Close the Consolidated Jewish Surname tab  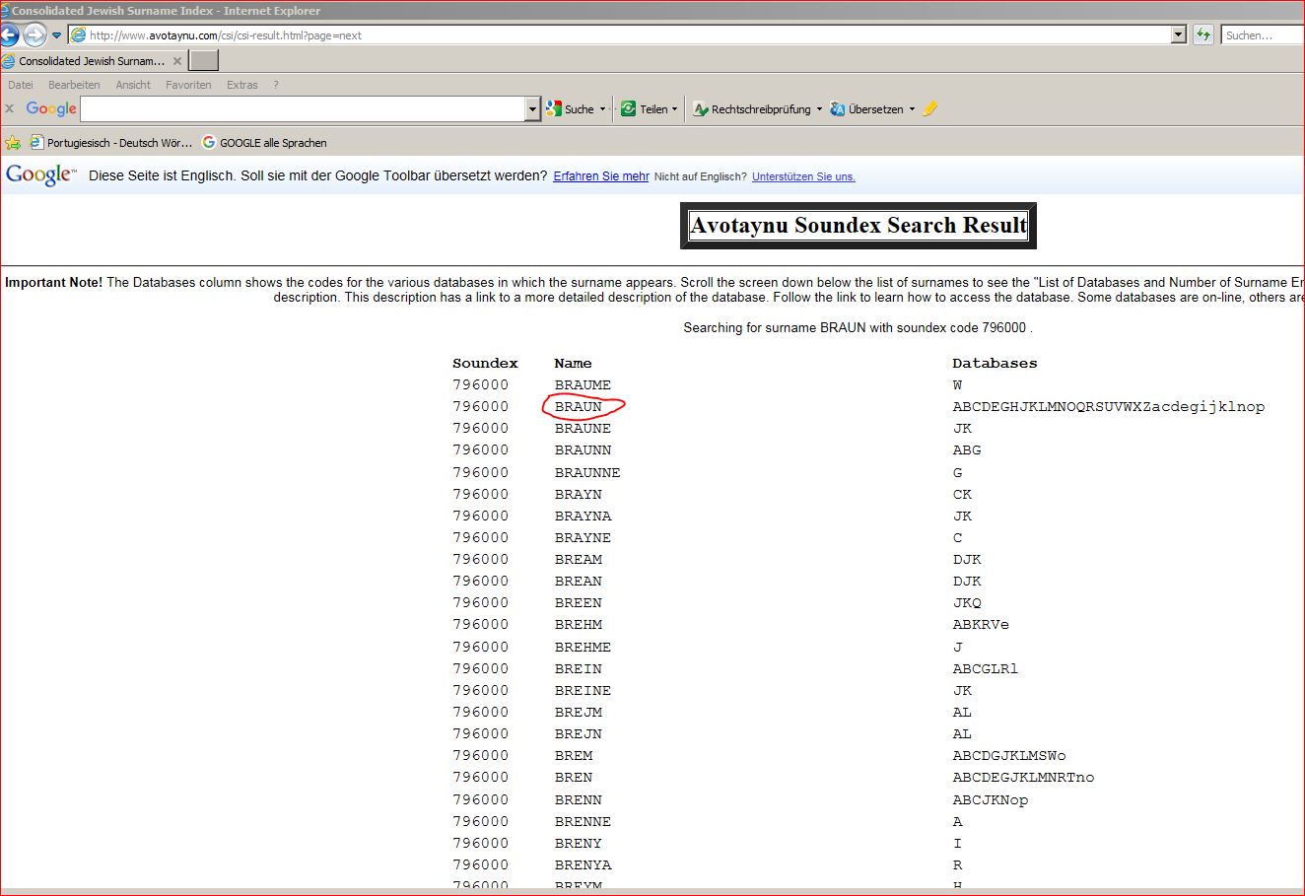[x=177, y=61]
